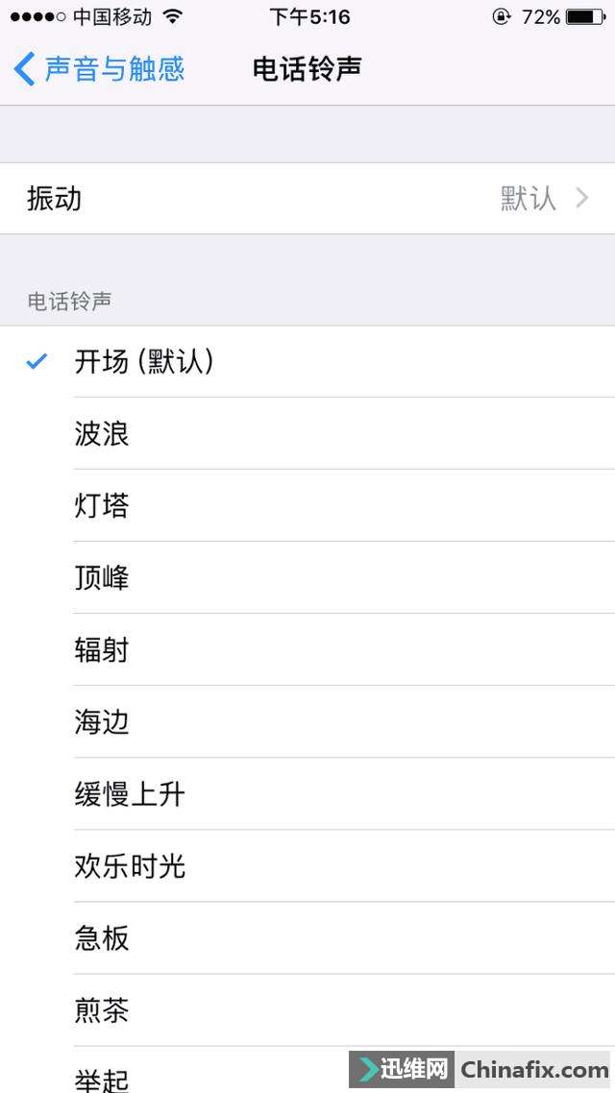
Task: Tap the blue checkmark beside 开场
Action: point(37,361)
